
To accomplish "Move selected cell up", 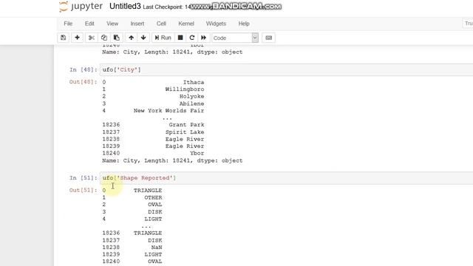I will [132, 38].
